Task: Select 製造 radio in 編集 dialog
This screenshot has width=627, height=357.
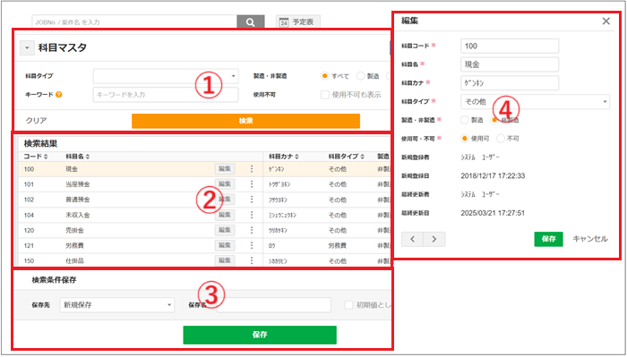Action: coord(464,120)
